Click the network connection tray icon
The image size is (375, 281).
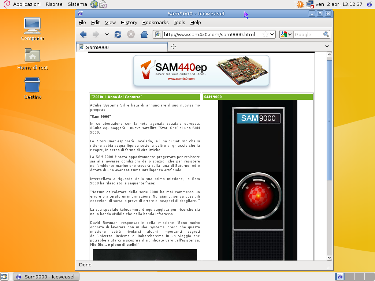pyautogui.click(x=310, y=4)
